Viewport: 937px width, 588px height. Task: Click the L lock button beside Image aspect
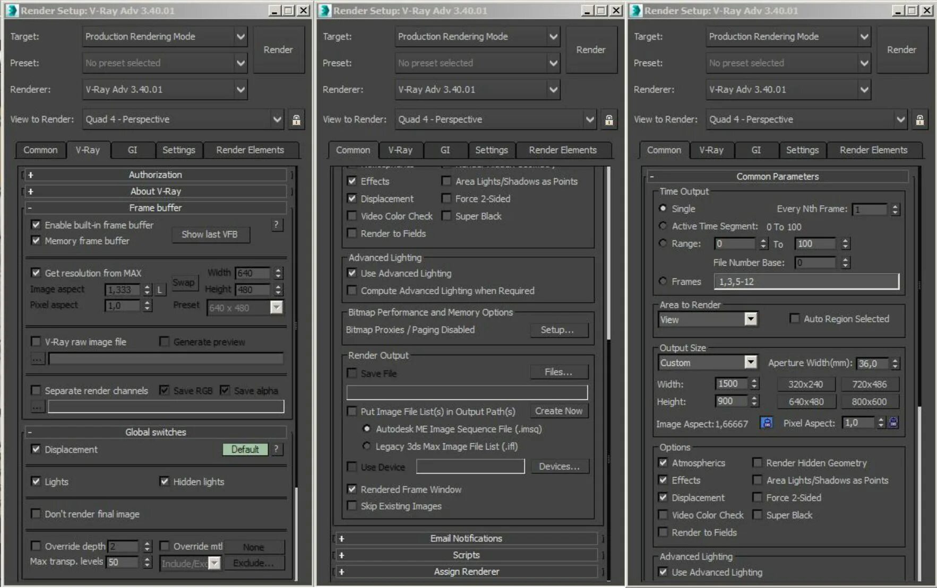(160, 289)
